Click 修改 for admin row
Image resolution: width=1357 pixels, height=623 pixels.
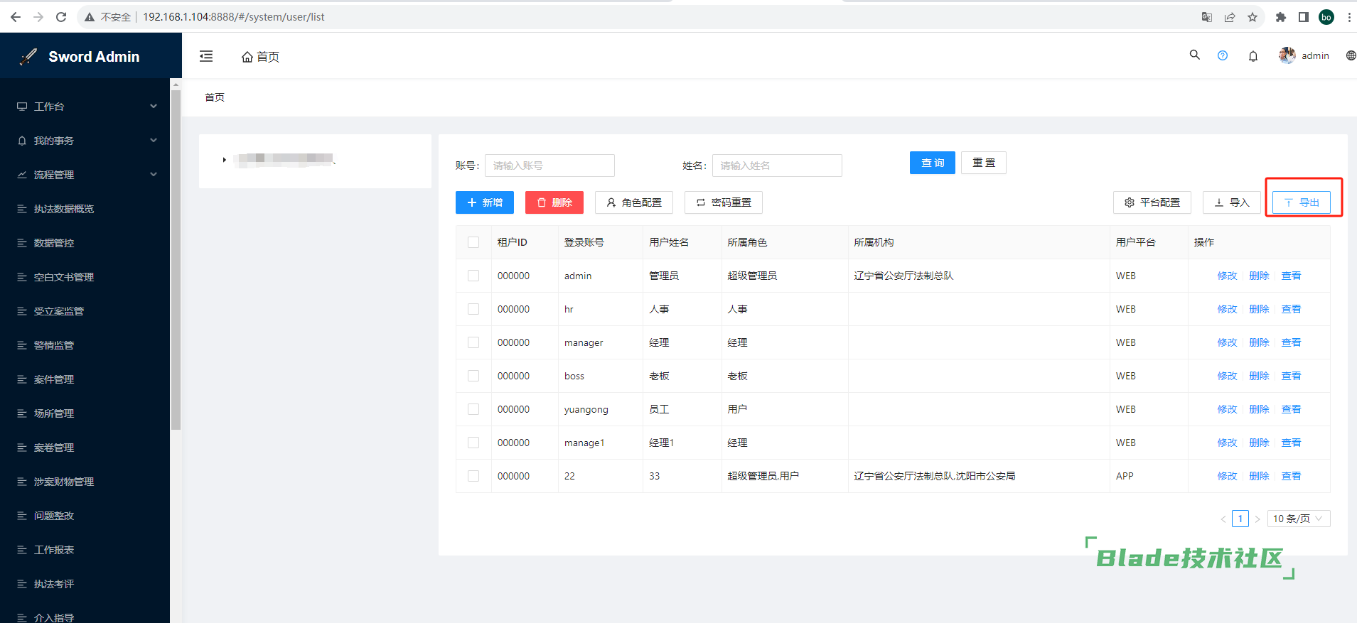1227,276
